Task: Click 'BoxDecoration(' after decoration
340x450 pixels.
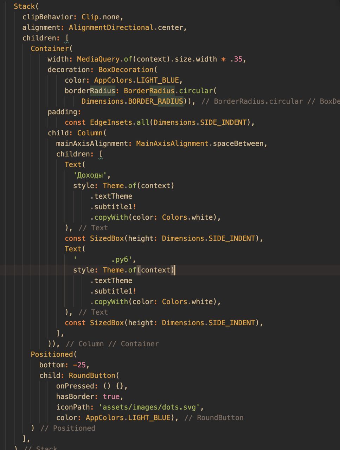Action: coord(128,70)
